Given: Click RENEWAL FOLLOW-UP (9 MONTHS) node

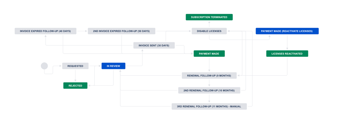Looking at the screenshot, I should (x=209, y=76).
